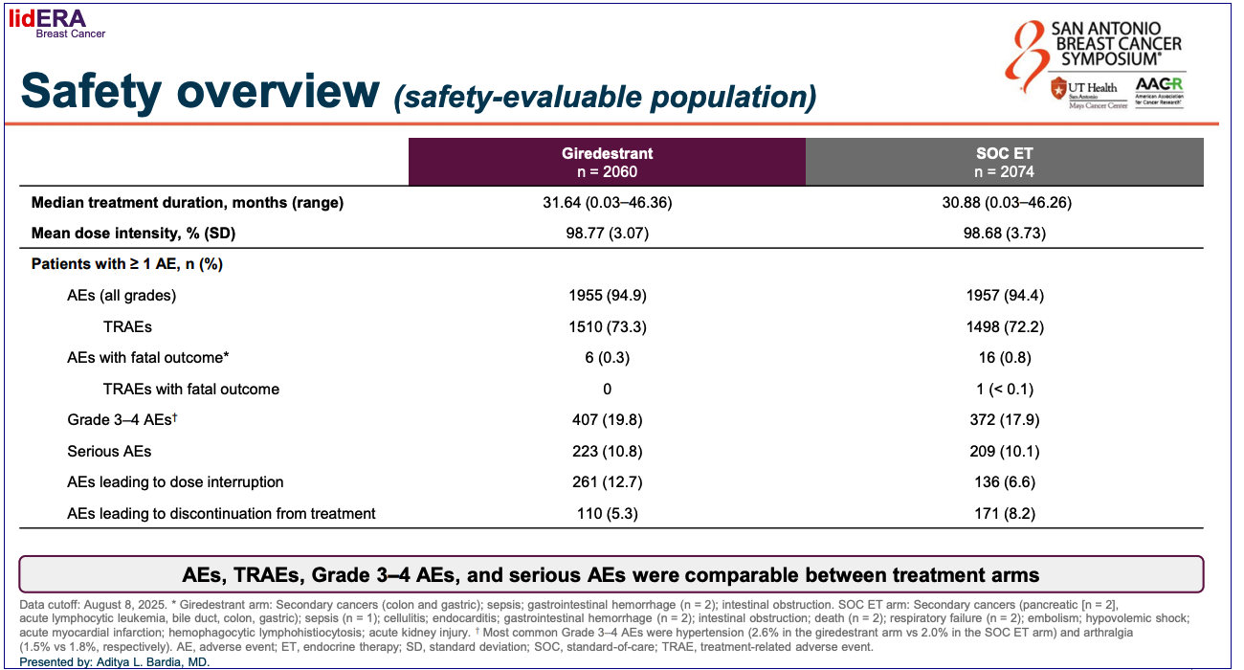Screen dimensions: 1244x670
Task: Click the Safety overview slide title
Action: 201,92
